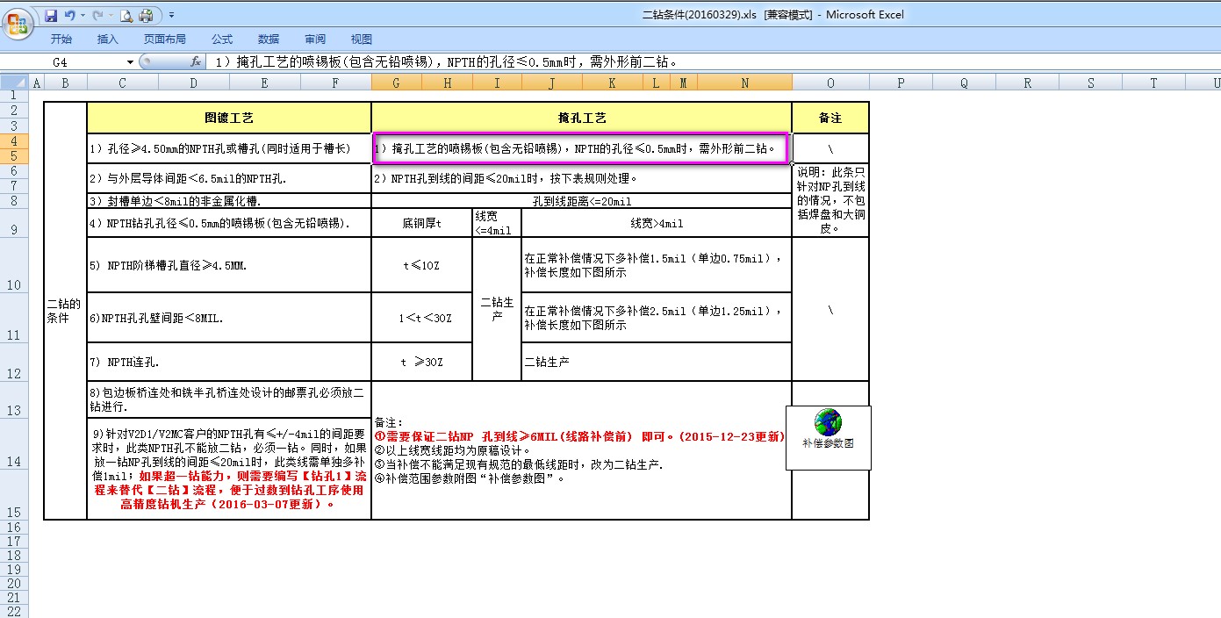The width and height of the screenshot is (1221, 618).
Task: Open Print Preview from quick access toolbar
Action: click(126, 15)
